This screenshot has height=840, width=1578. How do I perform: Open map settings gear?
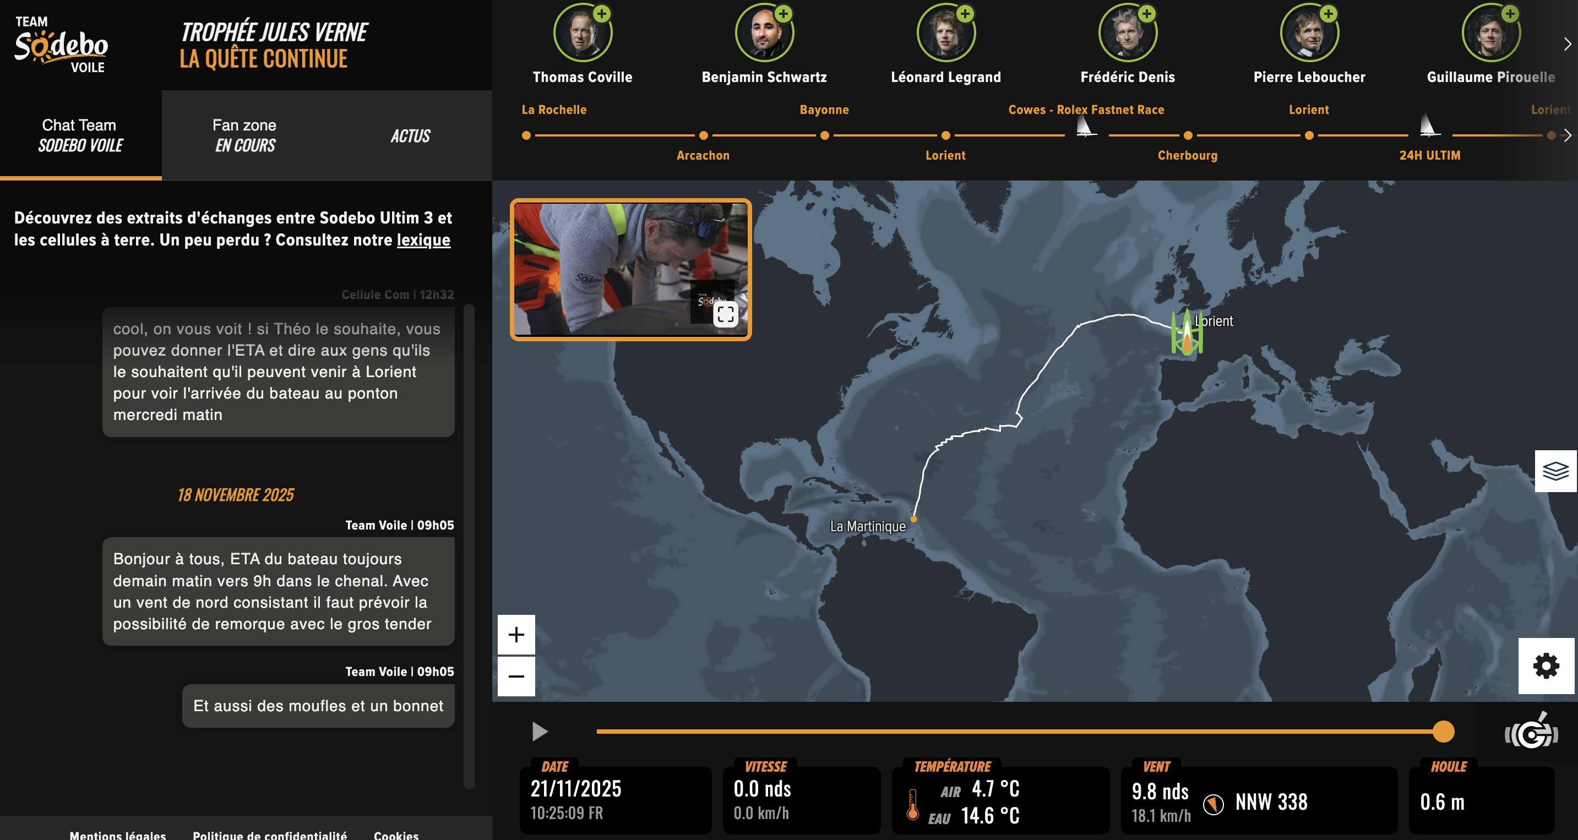tap(1546, 666)
